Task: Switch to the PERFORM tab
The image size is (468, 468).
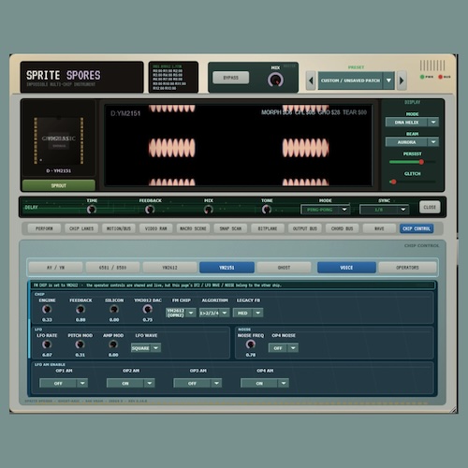Action: [44, 228]
